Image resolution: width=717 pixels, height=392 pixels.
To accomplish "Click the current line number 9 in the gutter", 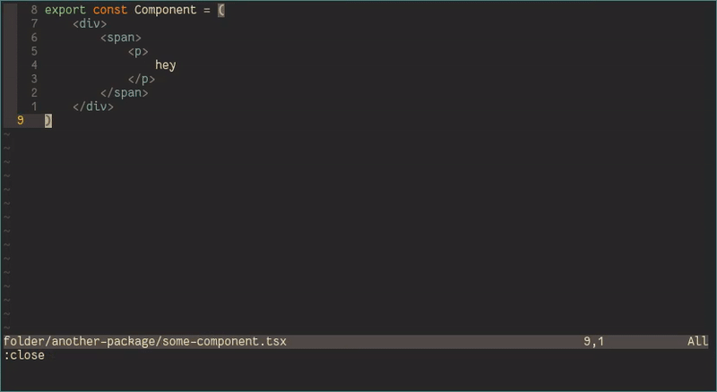I will coord(20,120).
